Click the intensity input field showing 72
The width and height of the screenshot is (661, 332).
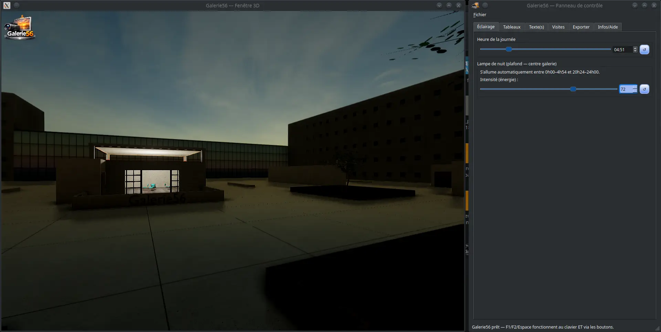click(626, 89)
